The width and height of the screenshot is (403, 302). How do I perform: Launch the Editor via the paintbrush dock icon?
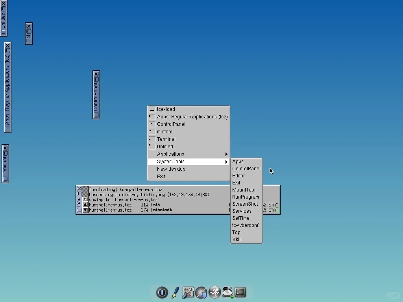click(x=175, y=292)
